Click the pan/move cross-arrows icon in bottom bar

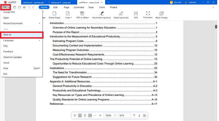(75, 116)
